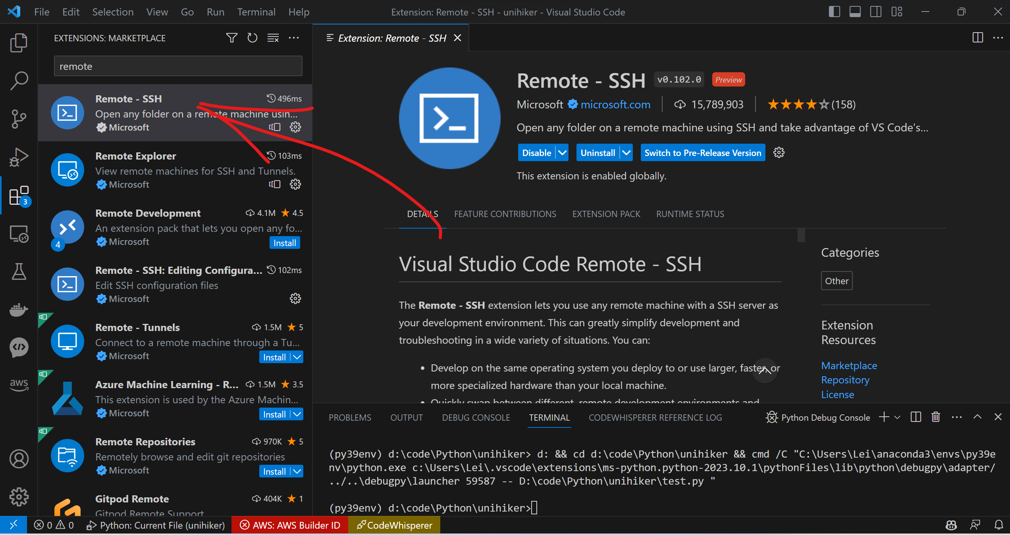Split the terminal panel

(916, 417)
